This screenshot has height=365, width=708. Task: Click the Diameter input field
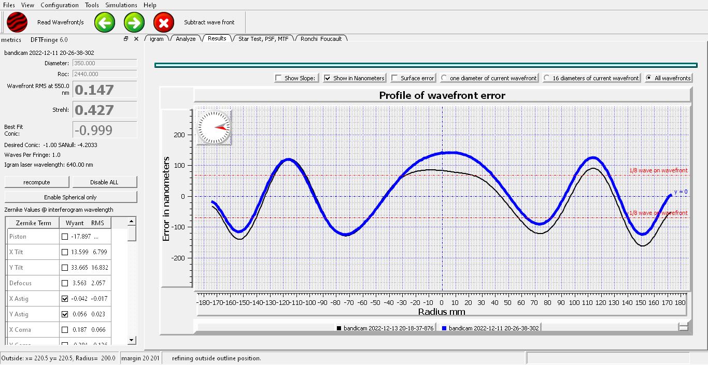104,63
